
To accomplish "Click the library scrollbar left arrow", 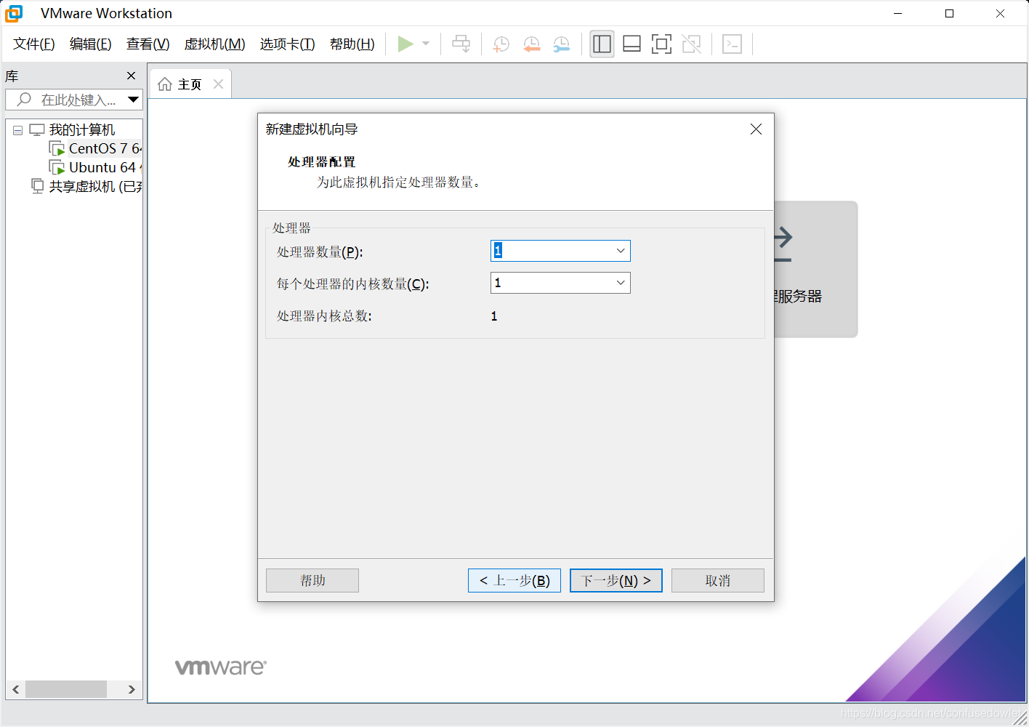I will pyautogui.click(x=16, y=689).
